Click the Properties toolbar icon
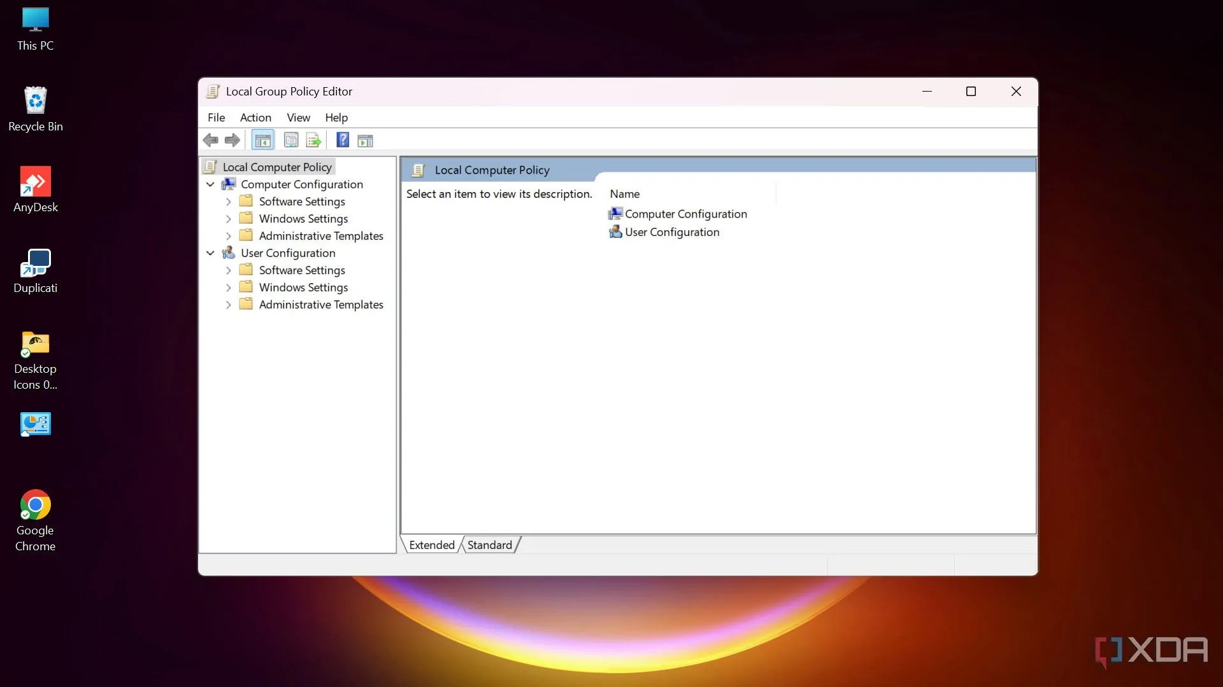Viewport: 1223px width, 687px height. [291, 140]
